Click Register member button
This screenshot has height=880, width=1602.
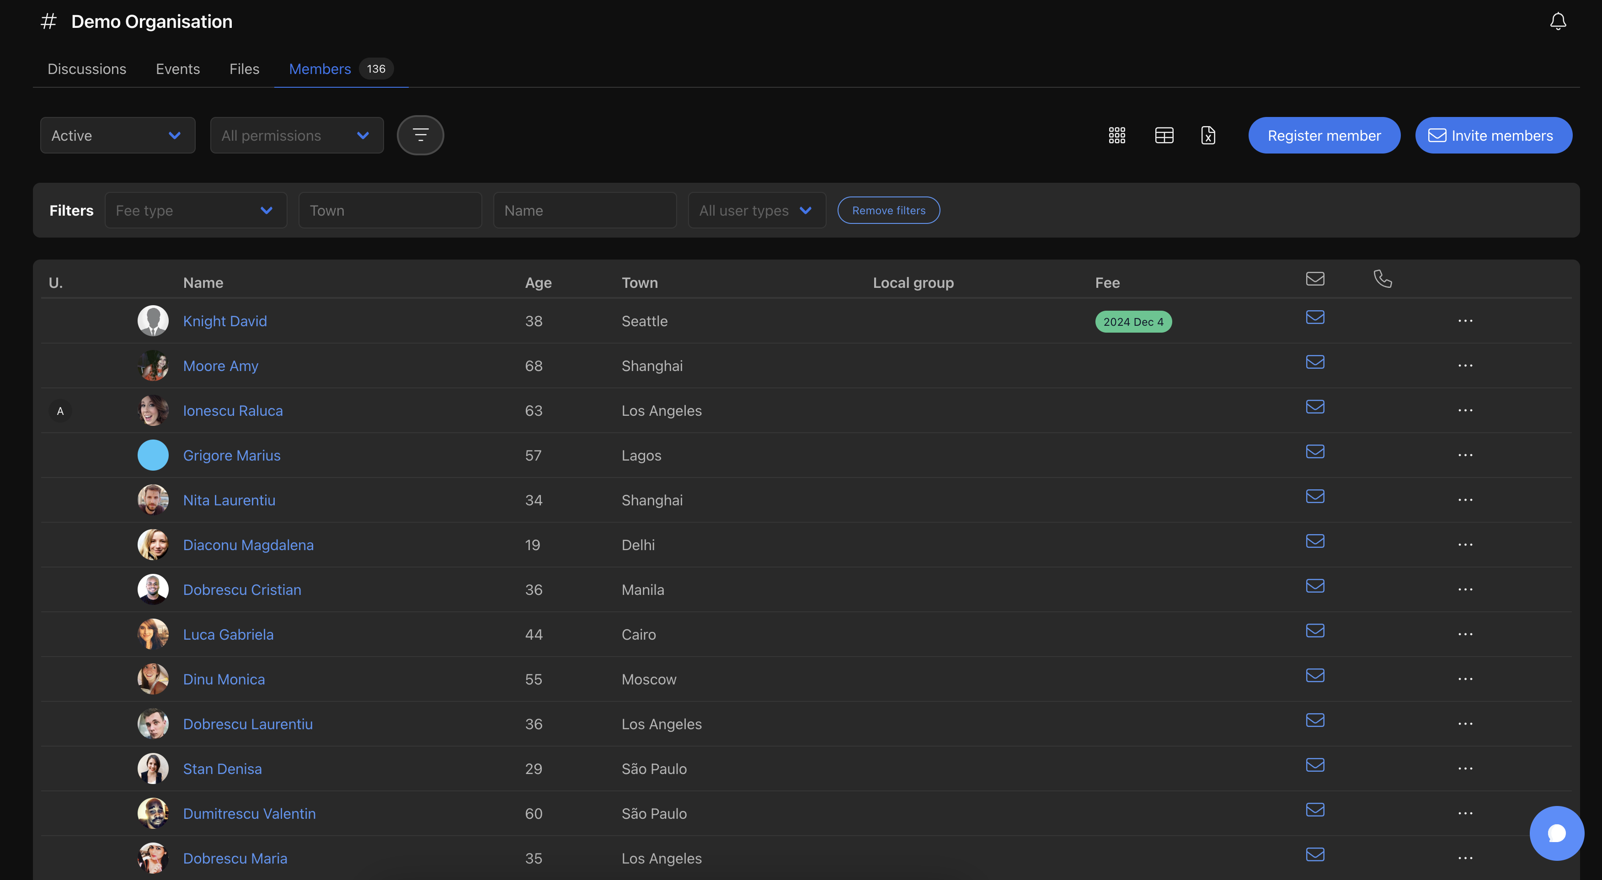1324,135
